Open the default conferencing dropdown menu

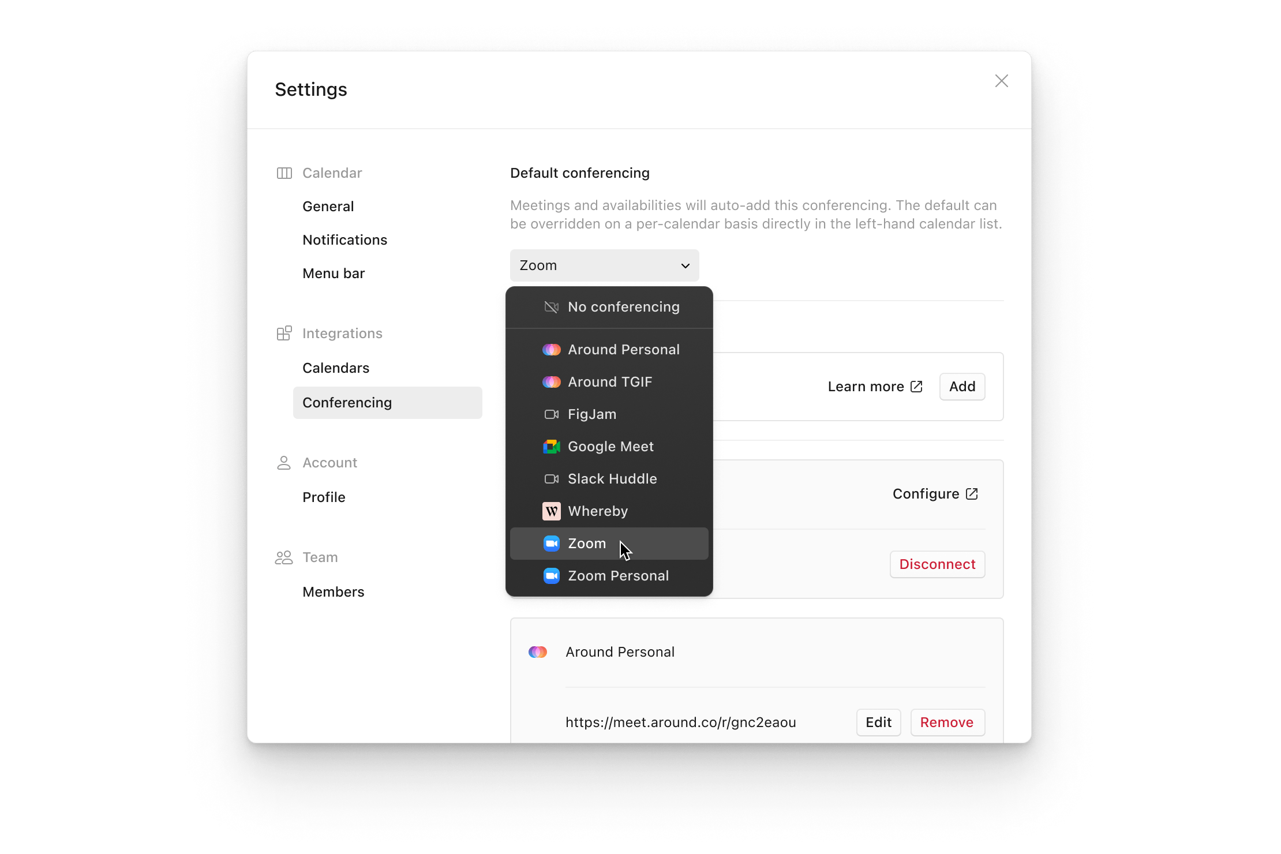(602, 265)
